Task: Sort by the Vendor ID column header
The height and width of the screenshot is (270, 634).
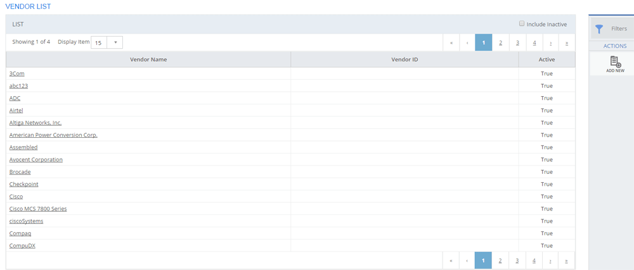Action: pos(404,59)
